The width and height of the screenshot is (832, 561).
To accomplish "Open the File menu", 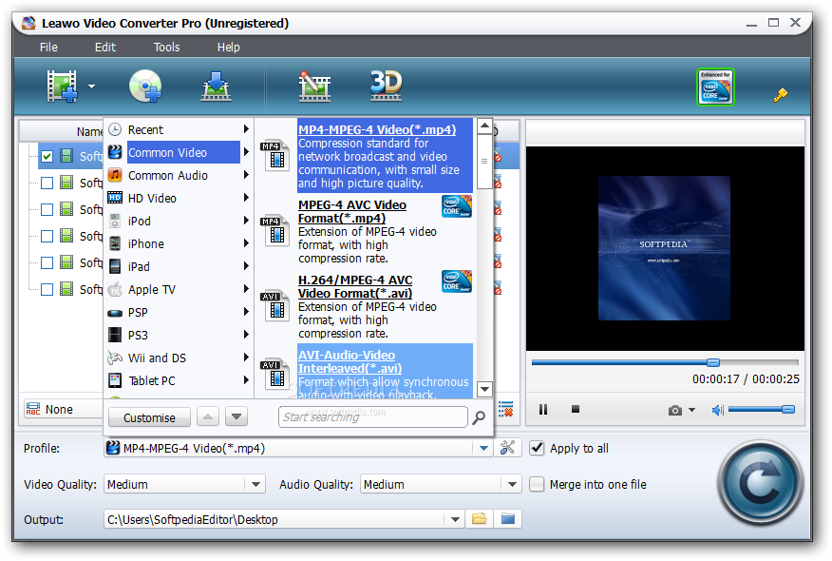I will click(x=48, y=48).
